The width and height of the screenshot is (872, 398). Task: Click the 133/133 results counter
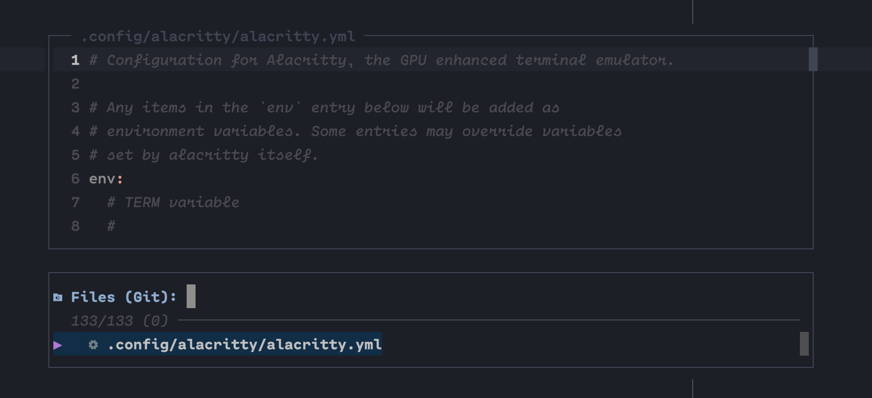pyautogui.click(x=119, y=320)
